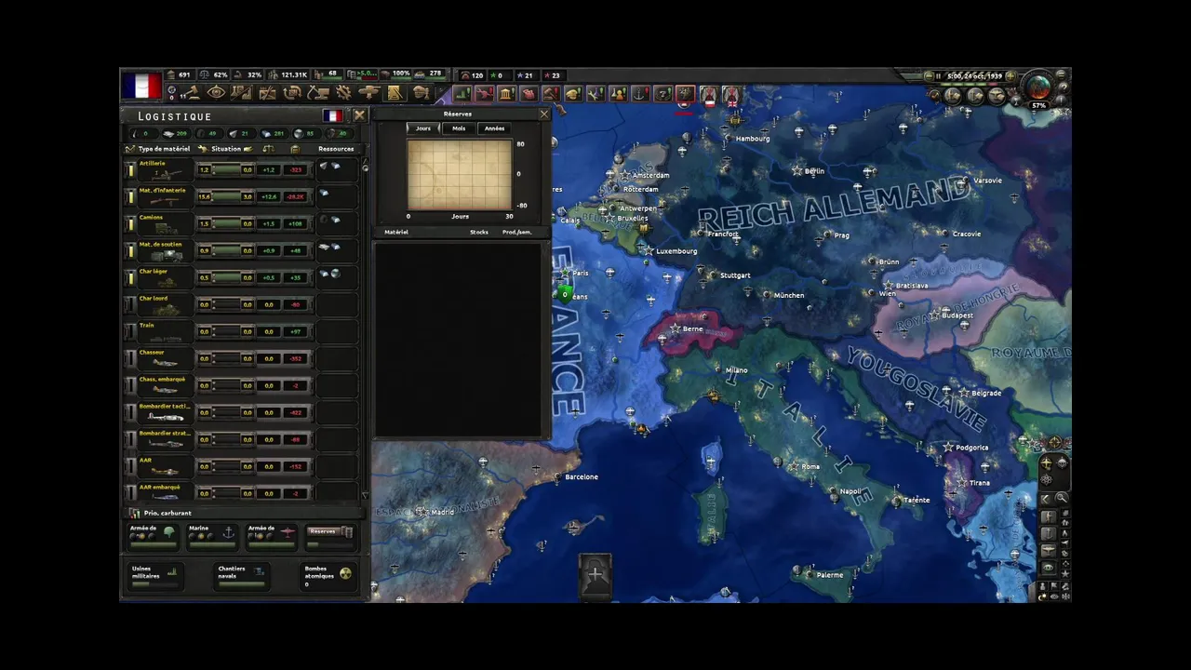
Task: Close the Logistique panel
Action: point(359,116)
